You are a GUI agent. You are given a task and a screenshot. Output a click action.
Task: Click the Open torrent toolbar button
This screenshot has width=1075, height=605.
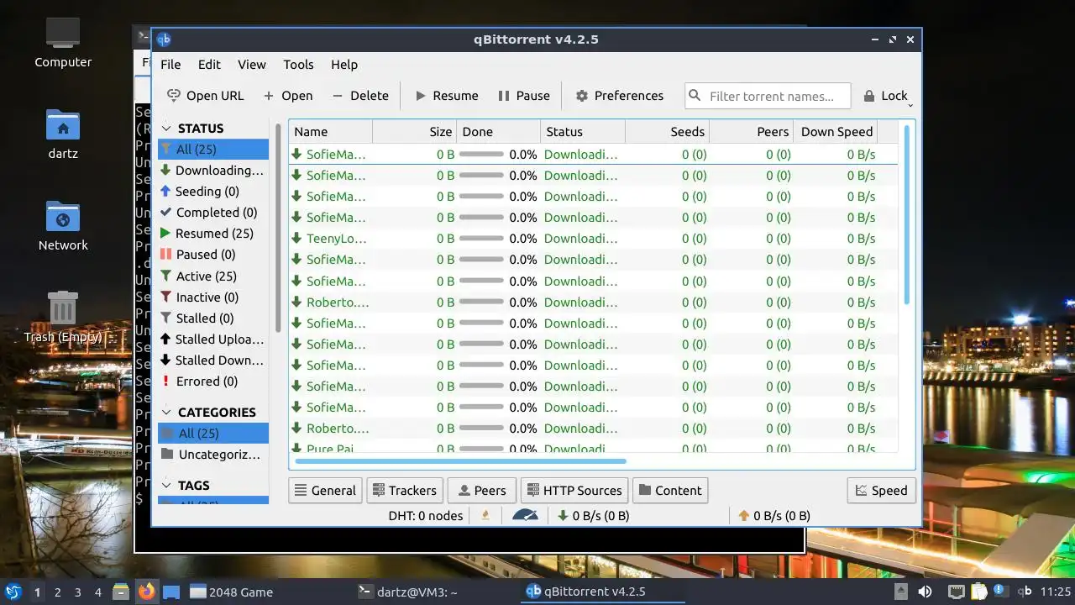[288, 96]
